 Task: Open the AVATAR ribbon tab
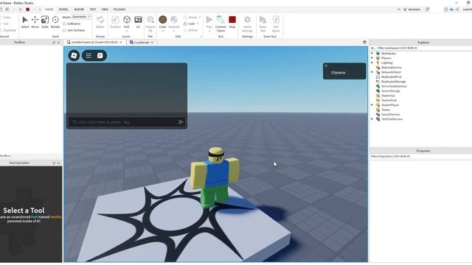(x=79, y=10)
